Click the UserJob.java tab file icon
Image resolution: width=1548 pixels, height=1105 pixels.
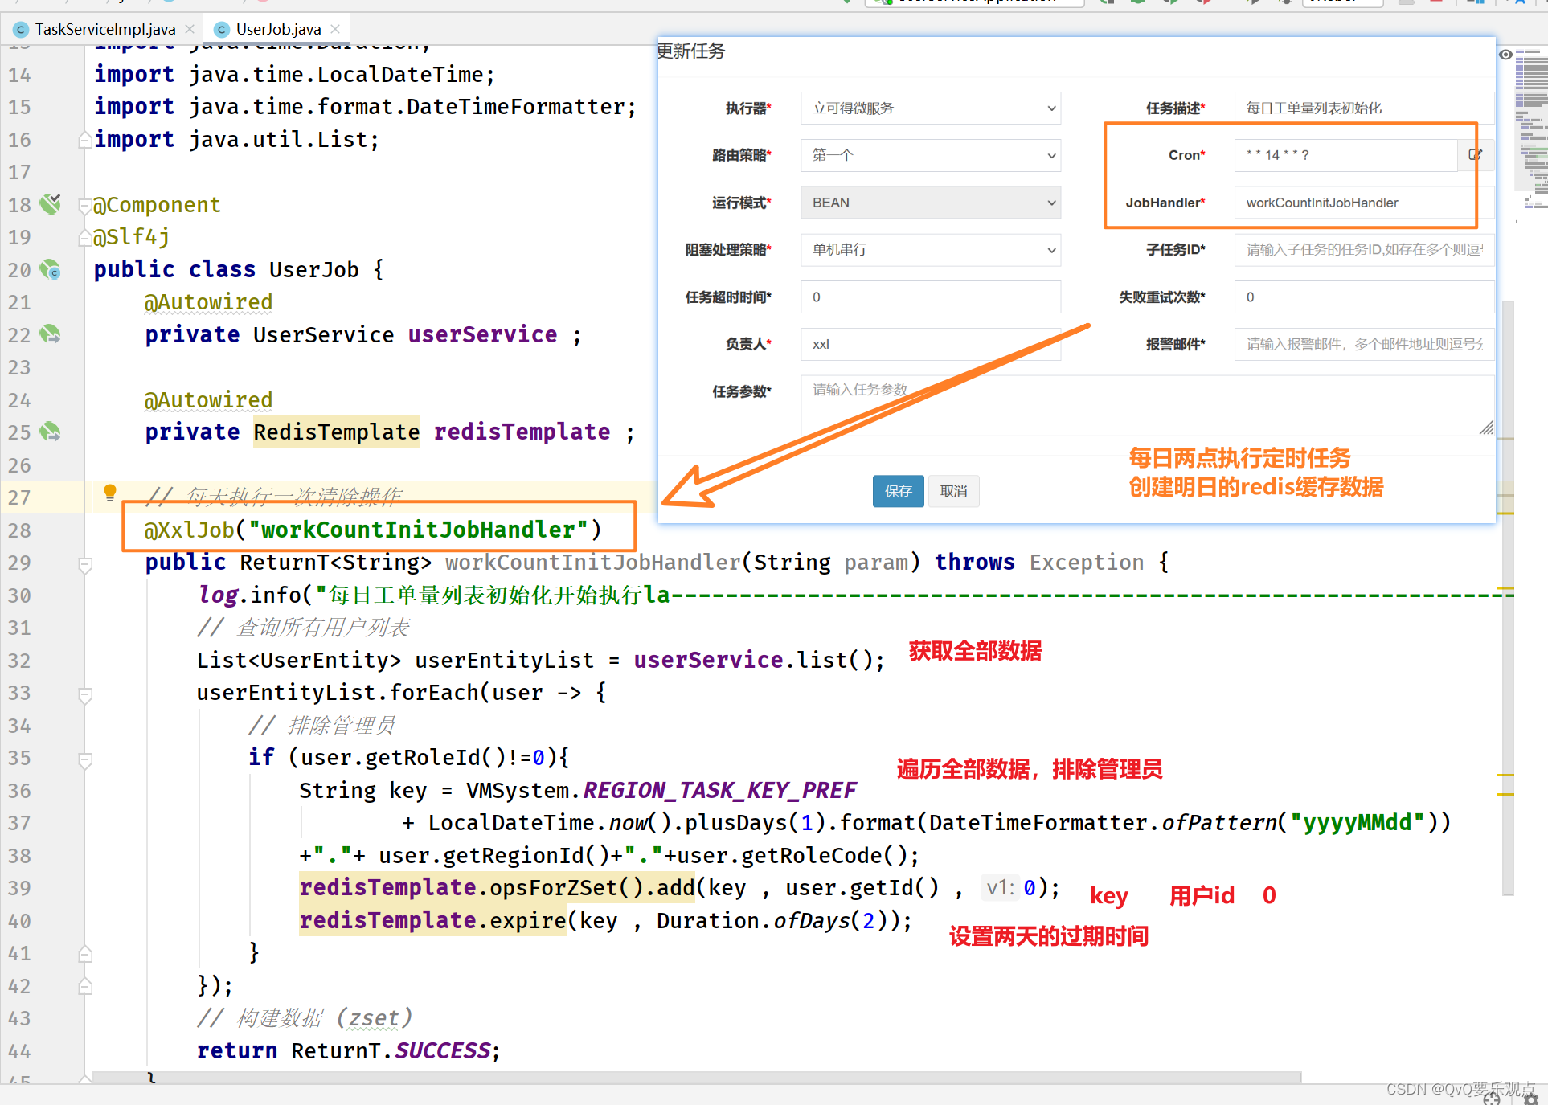click(222, 30)
